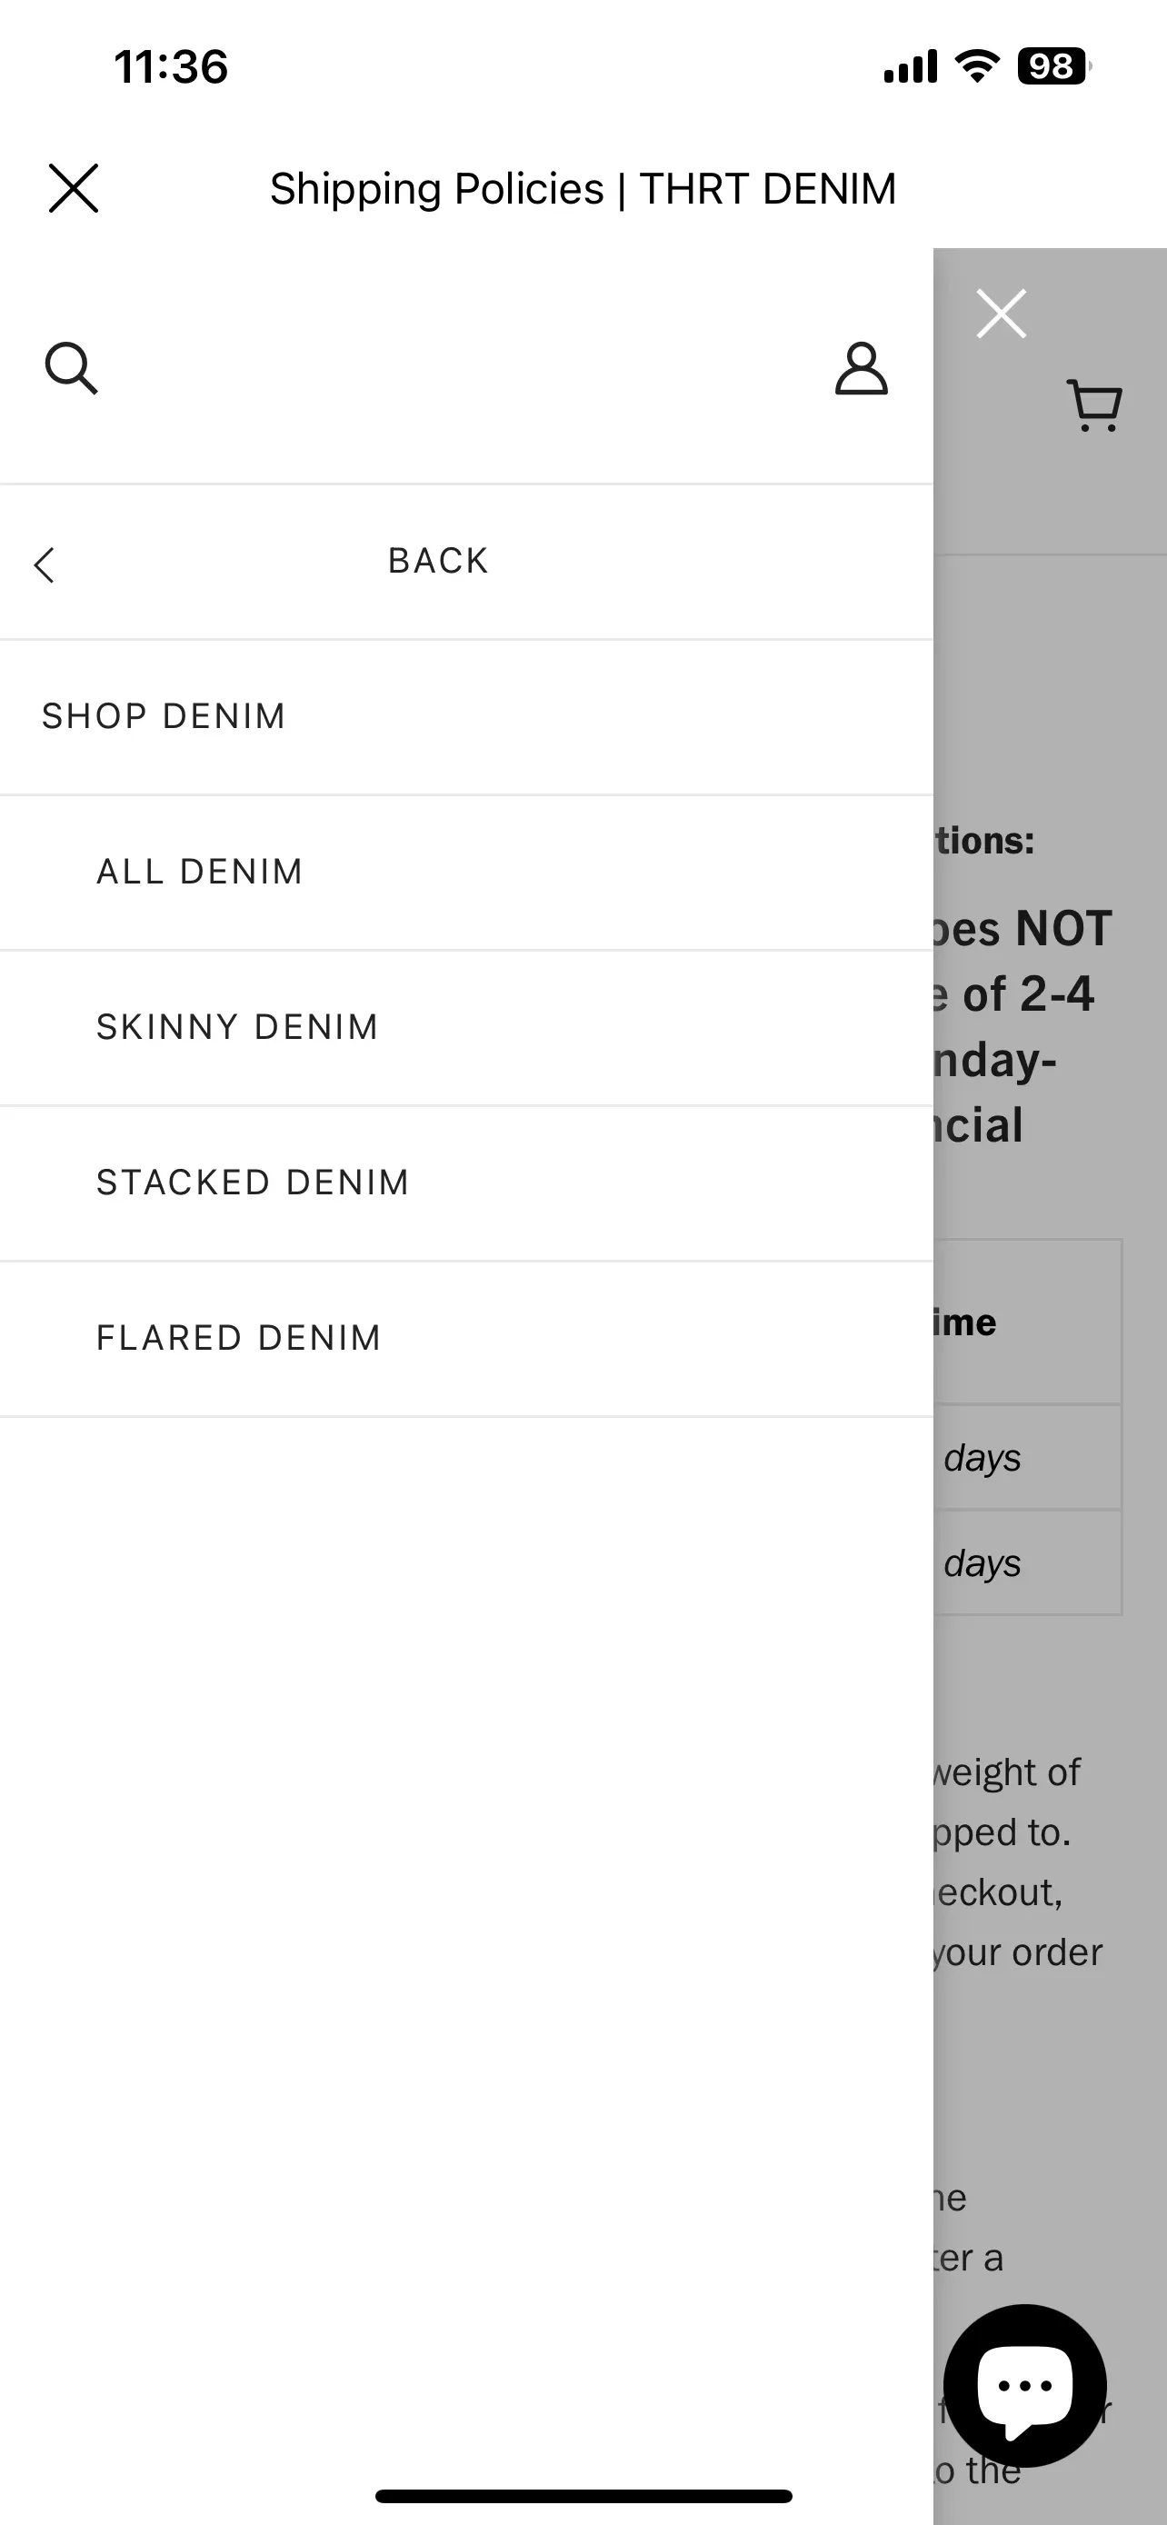
Task: Open the shopping cart icon
Action: [1094, 404]
